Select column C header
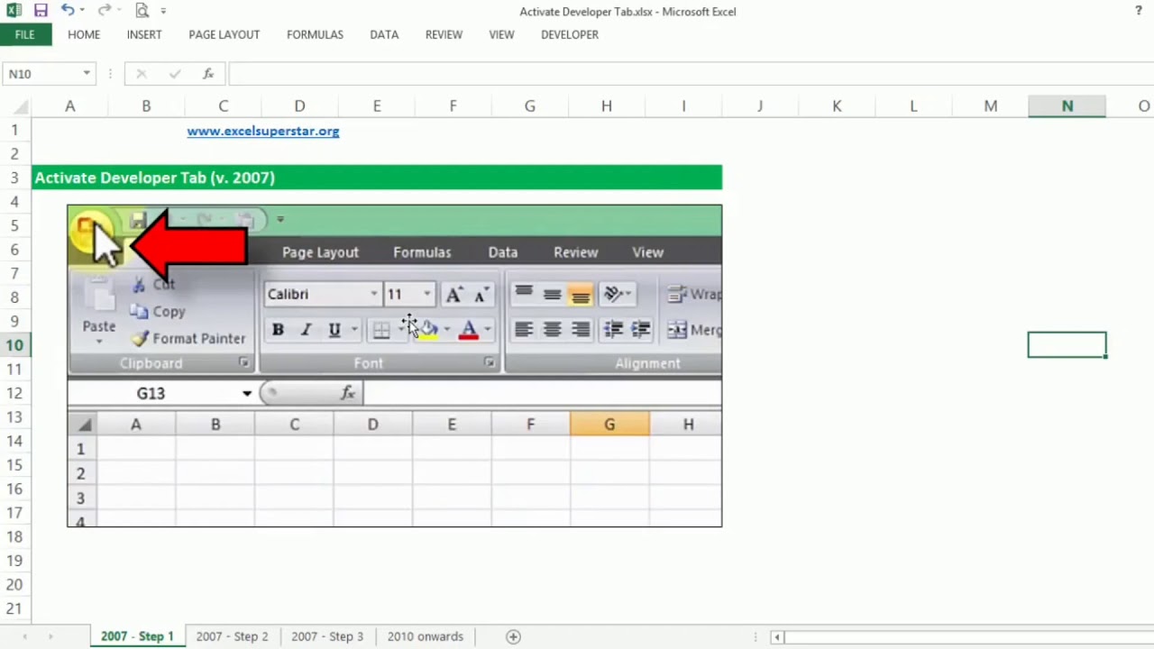The width and height of the screenshot is (1154, 649). click(223, 106)
